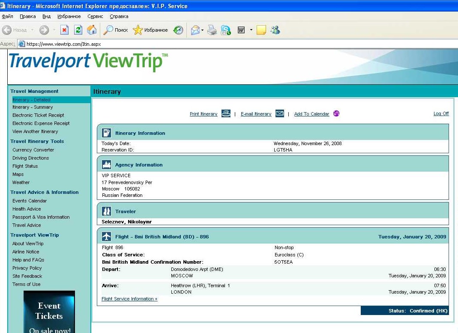The height and width of the screenshot is (333, 458).
Task: Click the Stop loading red X icon
Action: point(65,30)
